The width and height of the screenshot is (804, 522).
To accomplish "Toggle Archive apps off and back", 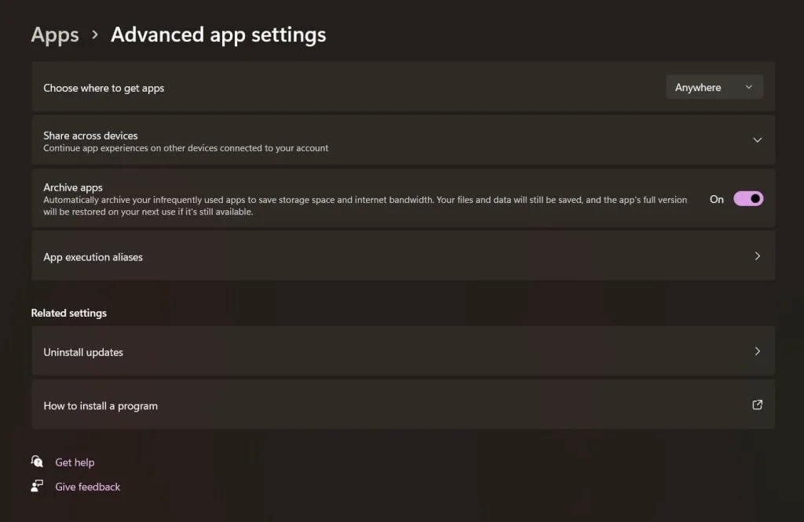I will pos(747,198).
